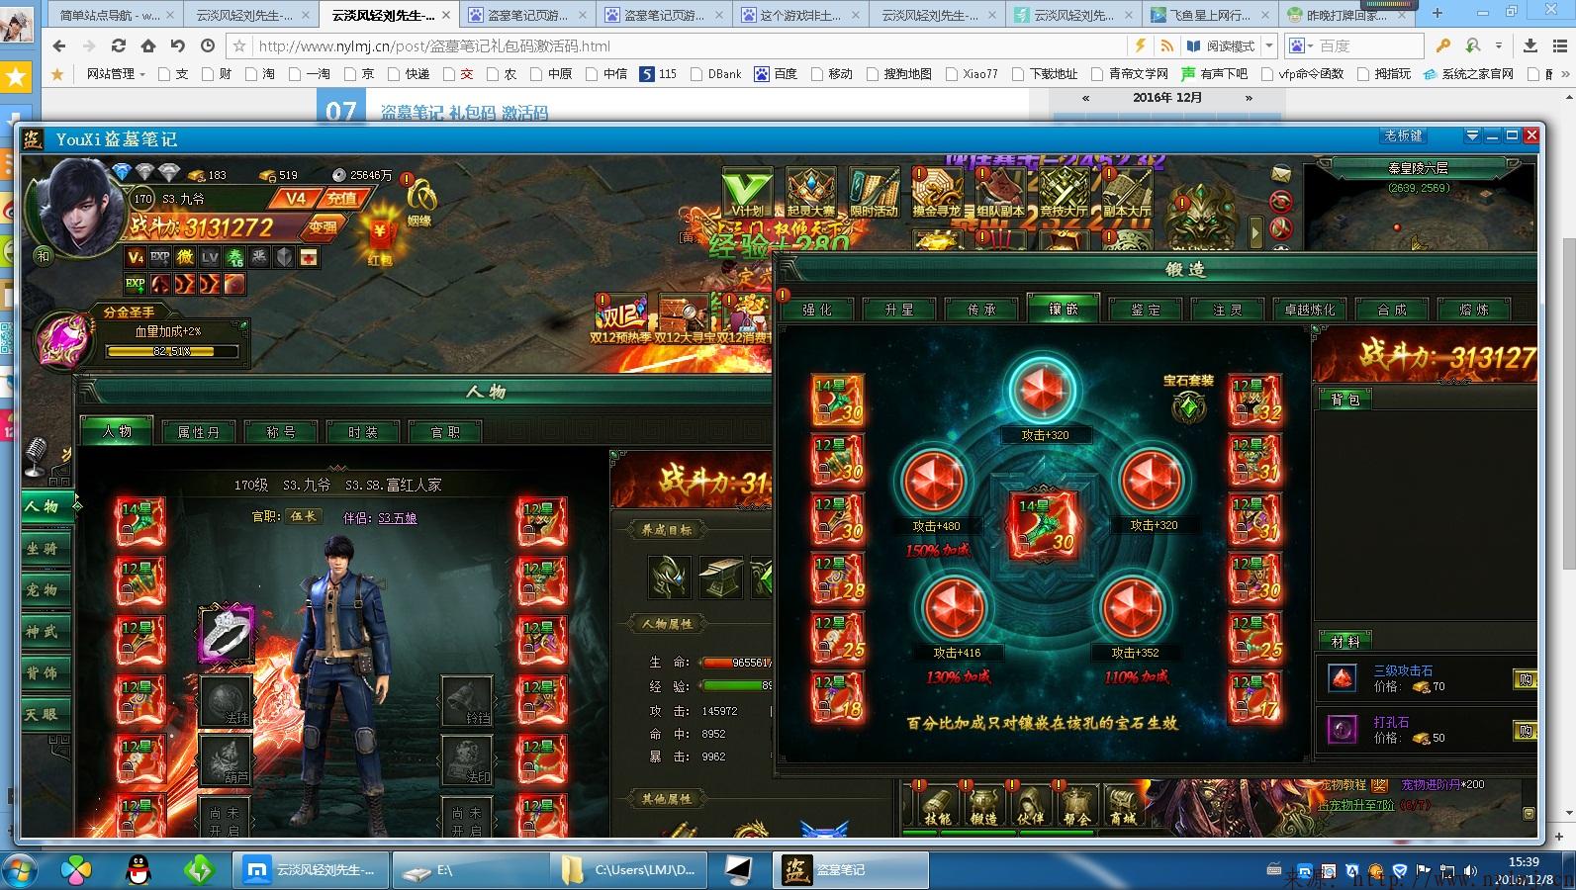The height and width of the screenshot is (890, 1576).
Task: Open the 坐骑 side tab
Action: tap(44, 549)
